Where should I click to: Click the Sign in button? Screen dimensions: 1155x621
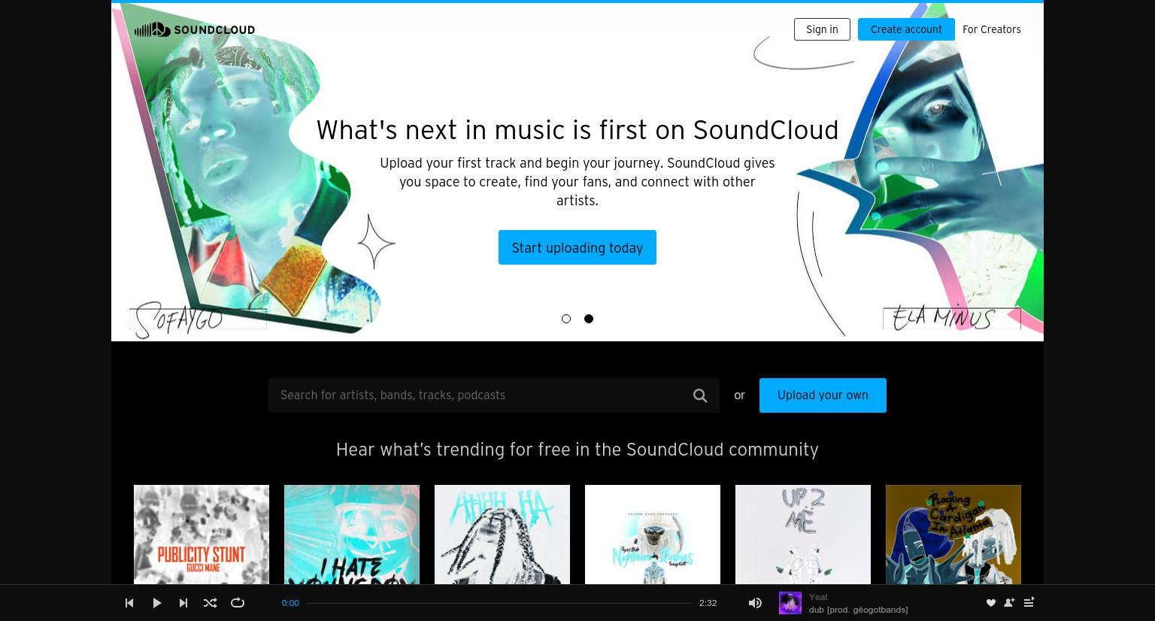(822, 29)
